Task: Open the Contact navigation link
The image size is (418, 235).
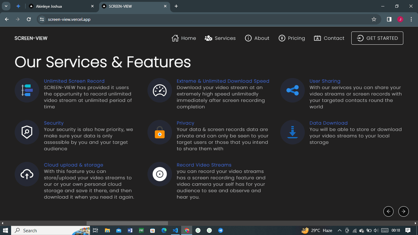Action: click(x=329, y=38)
